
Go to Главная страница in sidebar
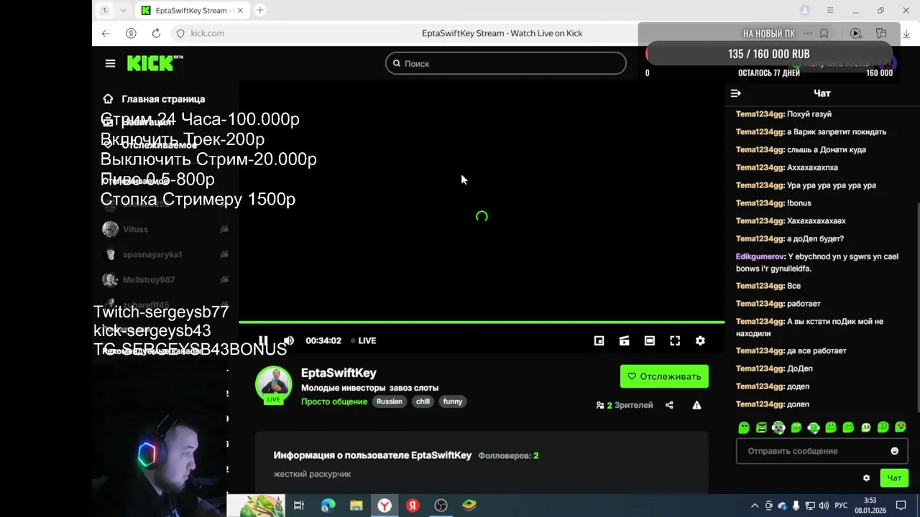[x=155, y=99]
